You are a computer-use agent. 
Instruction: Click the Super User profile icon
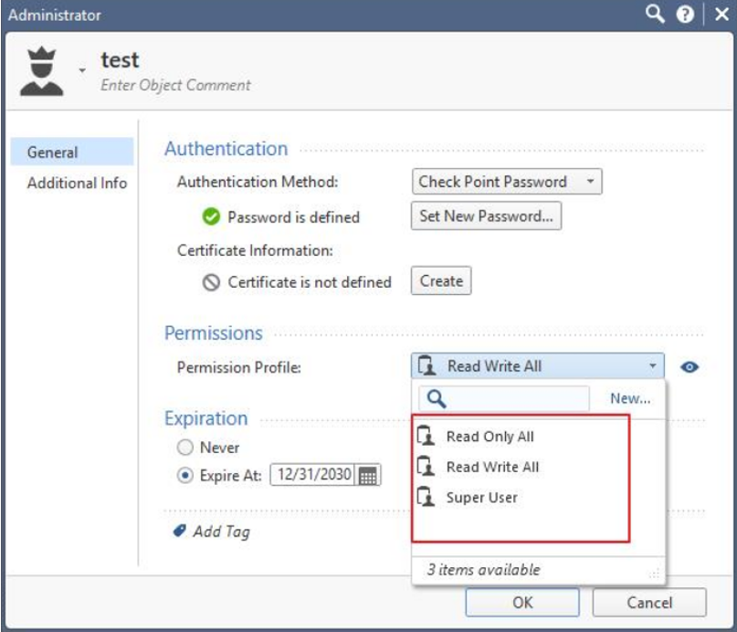pos(426,498)
